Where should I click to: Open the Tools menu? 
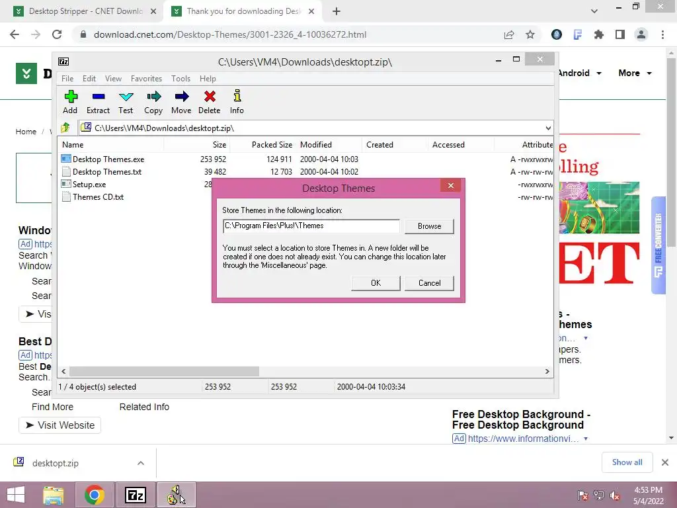[180, 79]
